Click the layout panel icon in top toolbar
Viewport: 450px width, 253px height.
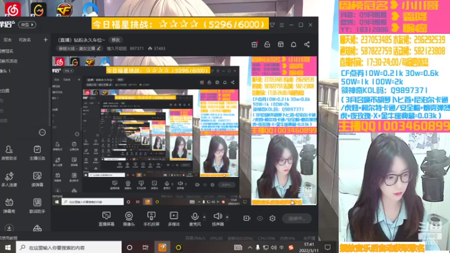pos(281,44)
